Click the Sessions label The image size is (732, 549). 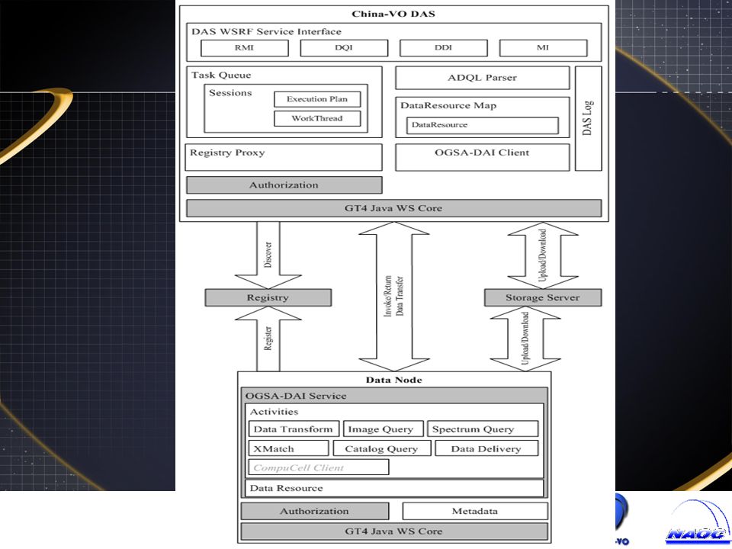click(x=230, y=92)
